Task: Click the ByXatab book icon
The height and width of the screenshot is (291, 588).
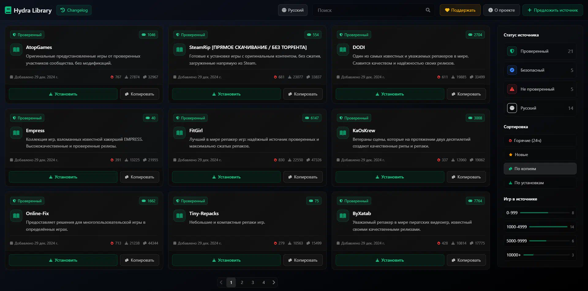Action: tap(343, 216)
